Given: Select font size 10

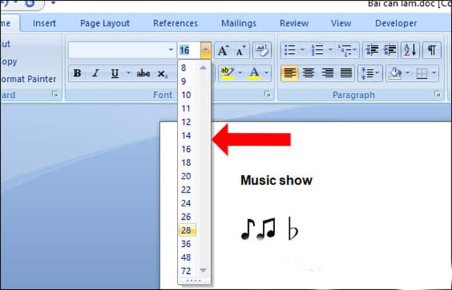Looking at the screenshot, I should [x=187, y=95].
